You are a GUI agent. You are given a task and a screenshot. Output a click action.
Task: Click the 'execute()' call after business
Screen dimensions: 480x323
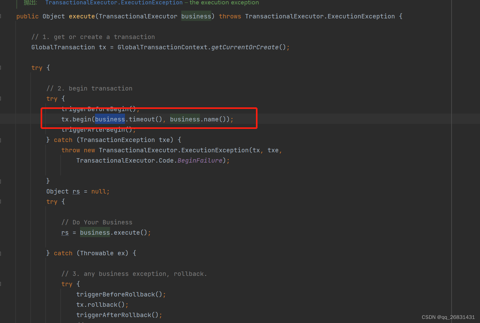[131, 232]
